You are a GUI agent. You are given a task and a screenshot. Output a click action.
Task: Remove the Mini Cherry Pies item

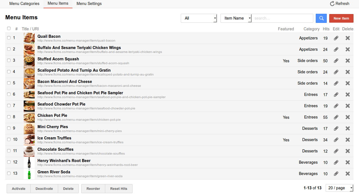(x=347, y=128)
